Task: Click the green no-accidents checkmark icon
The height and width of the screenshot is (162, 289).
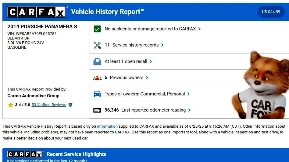Action: (97, 29)
